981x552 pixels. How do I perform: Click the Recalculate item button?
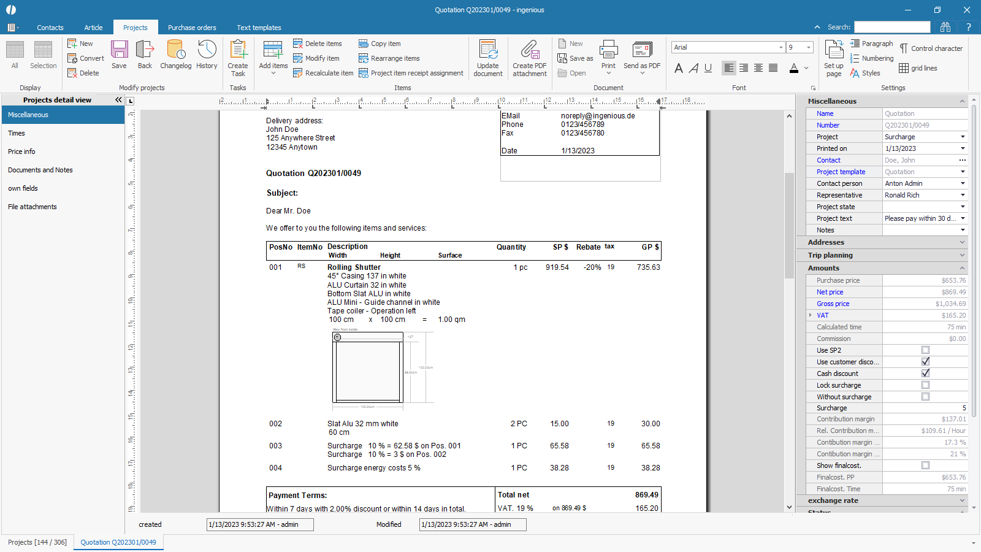pyautogui.click(x=323, y=73)
